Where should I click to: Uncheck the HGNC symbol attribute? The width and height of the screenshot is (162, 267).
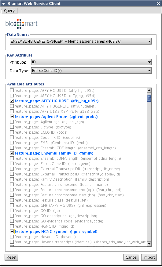(x=12, y=231)
